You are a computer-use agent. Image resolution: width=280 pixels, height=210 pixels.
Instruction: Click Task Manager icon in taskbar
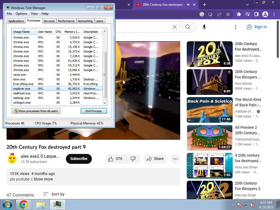(58, 205)
